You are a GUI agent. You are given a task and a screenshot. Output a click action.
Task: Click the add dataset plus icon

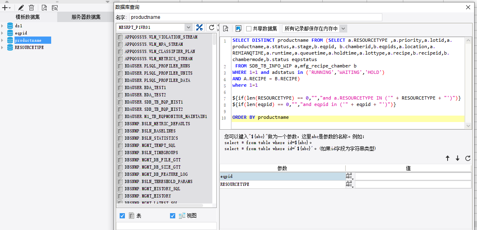(4, 8)
